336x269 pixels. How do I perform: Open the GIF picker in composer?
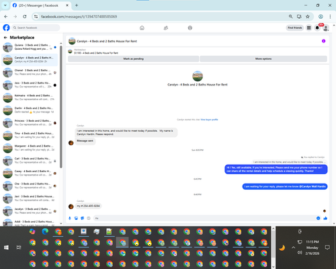89,218
